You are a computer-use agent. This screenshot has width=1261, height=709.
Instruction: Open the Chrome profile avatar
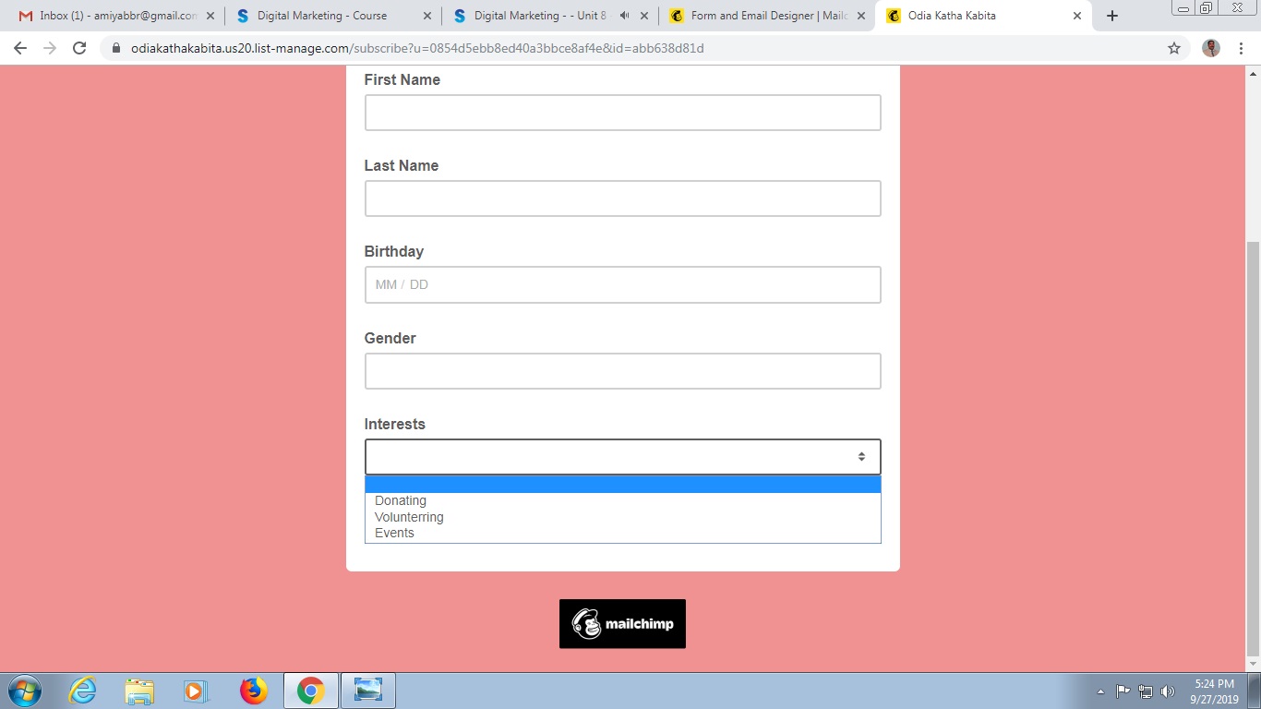click(1211, 48)
